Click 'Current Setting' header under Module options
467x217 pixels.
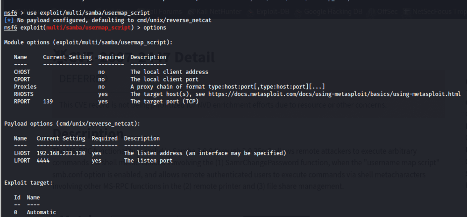[67, 57]
